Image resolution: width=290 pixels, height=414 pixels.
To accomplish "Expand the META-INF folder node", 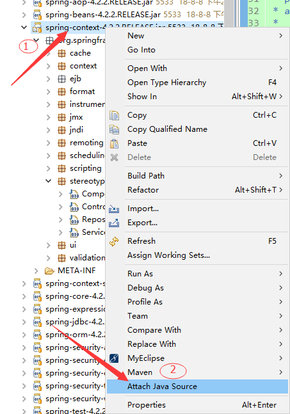I will pyautogui.click(x=36, y=271).
